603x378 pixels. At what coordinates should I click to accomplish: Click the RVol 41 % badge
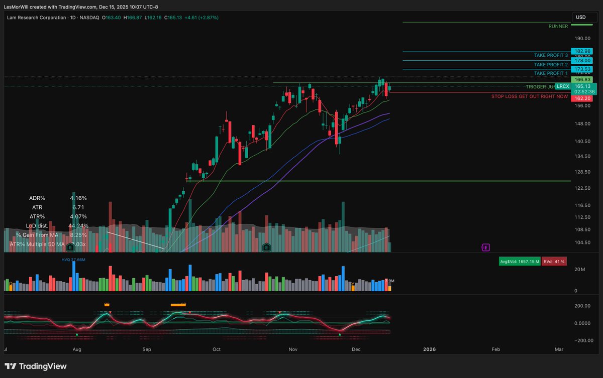554,262
